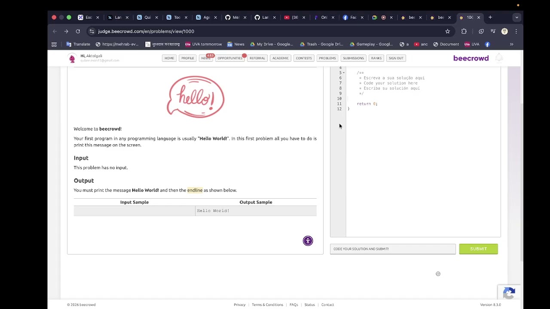Image resolution: width=550 pixels, height=309 pixels.
Task: Open the OPPORTUNITIES menu item
Action: tap(230, 58)
